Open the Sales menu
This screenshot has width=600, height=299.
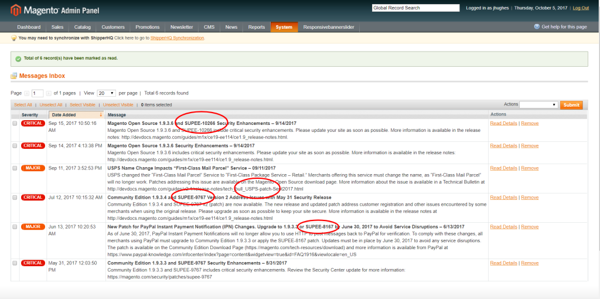pyautogui.click(x=57, y=27)
